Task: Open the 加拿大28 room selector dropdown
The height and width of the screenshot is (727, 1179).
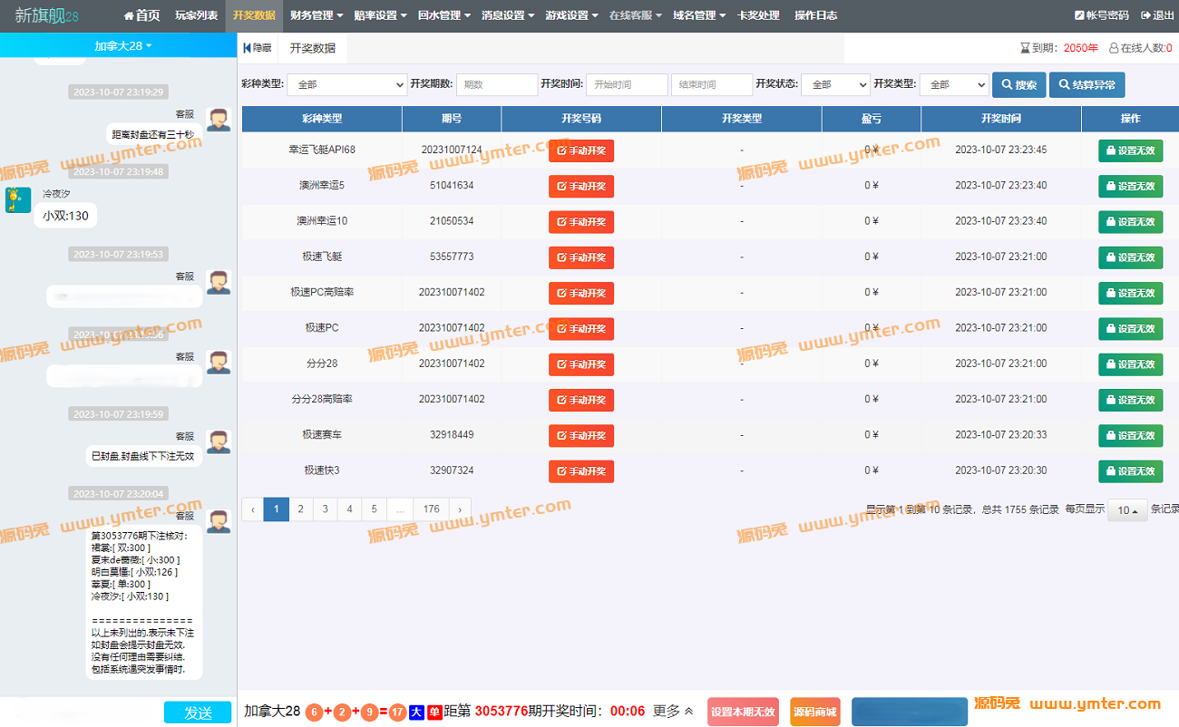Action: tap(123, 45)
